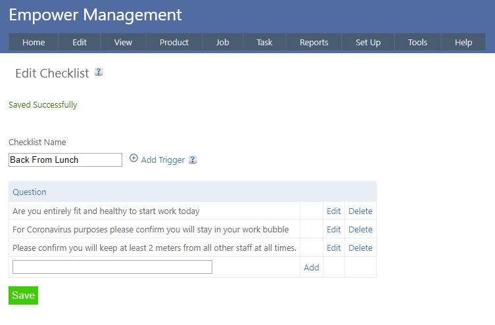Image resolution: width=495 pixels, height=325 pixels.
Task: Open the Product menu
Action: pyautogui.click(x=174, y=42)
